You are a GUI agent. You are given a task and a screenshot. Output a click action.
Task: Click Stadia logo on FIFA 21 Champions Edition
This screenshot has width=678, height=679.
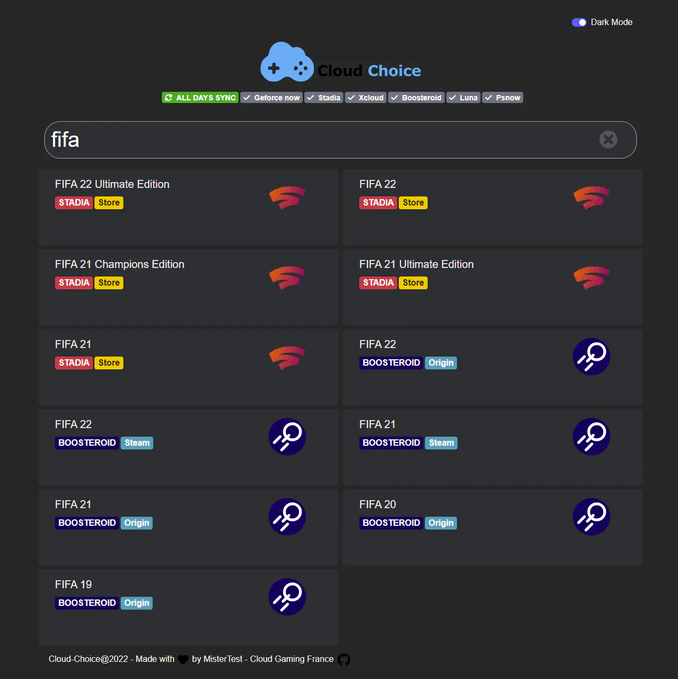coord(287,278)
